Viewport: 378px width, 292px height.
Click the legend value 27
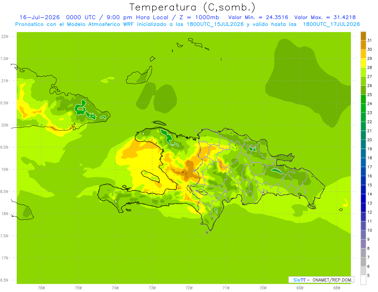click(x=369, y=76)
